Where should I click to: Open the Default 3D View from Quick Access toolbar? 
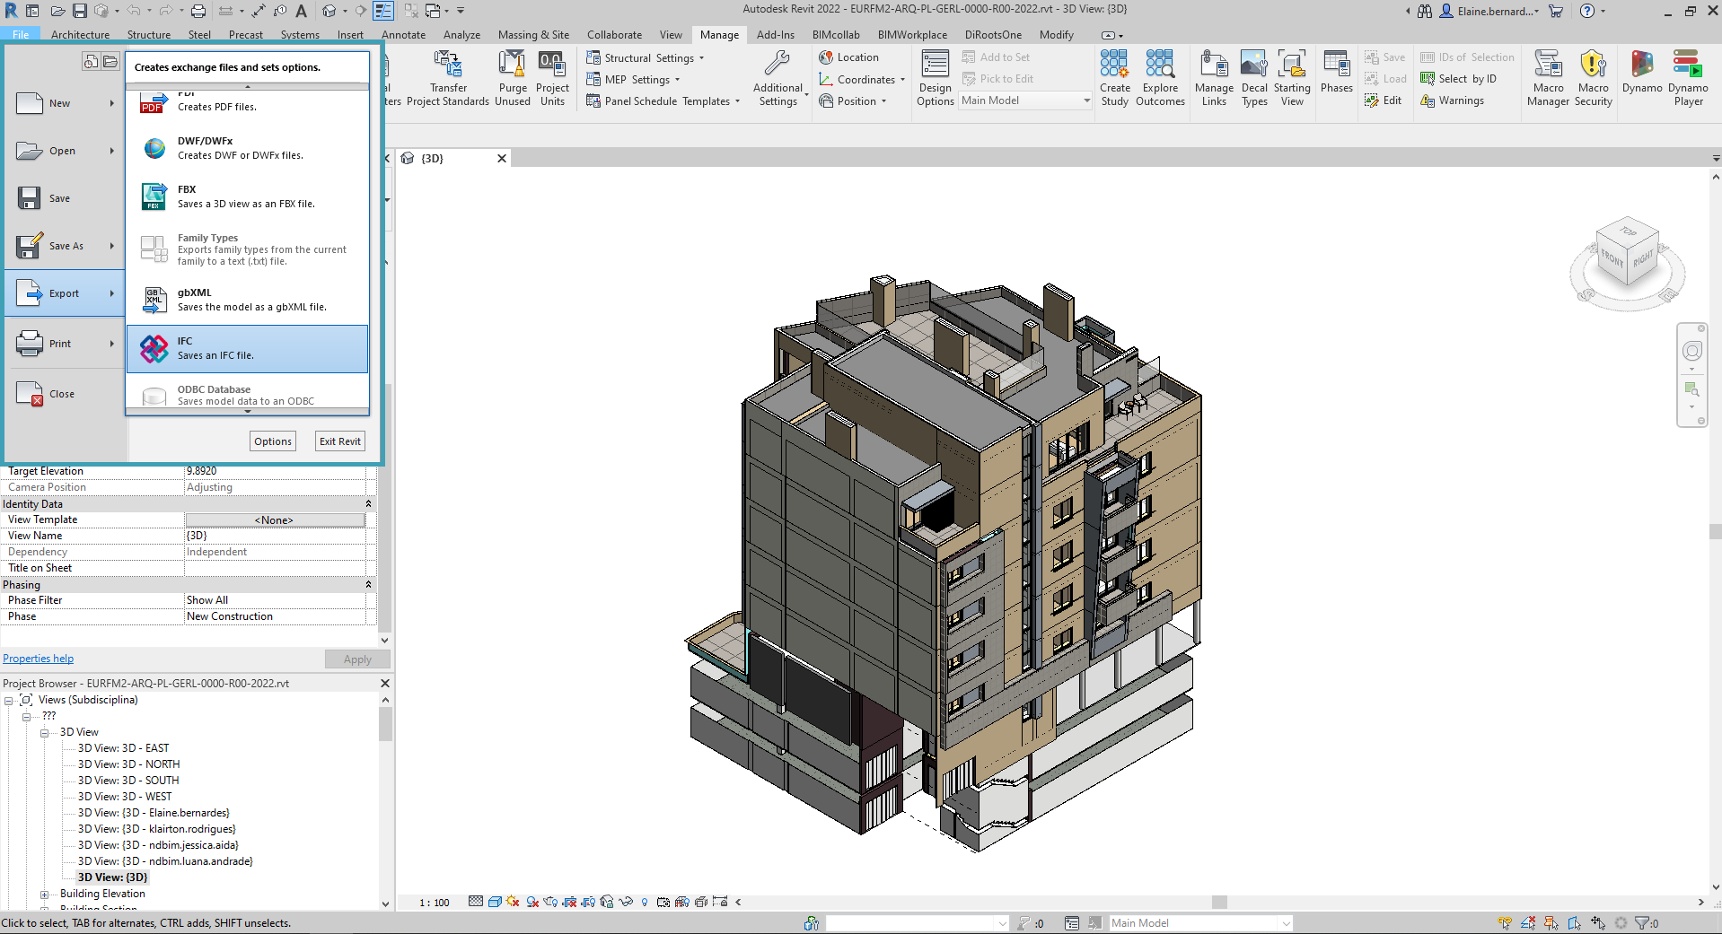tap(329, 11)
